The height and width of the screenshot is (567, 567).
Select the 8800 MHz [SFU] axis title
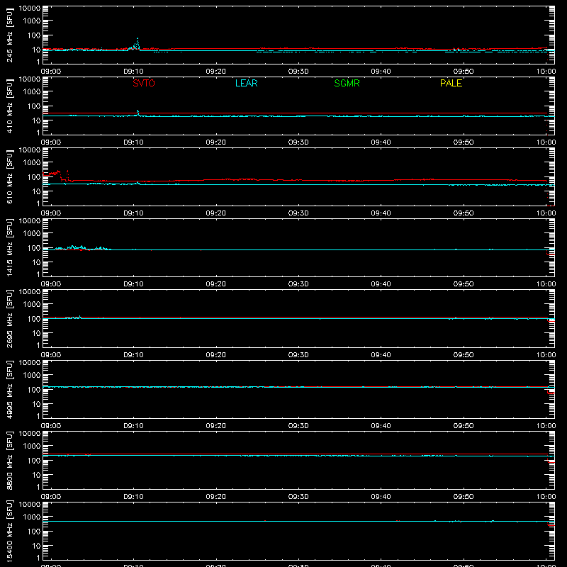click(9, 460)
